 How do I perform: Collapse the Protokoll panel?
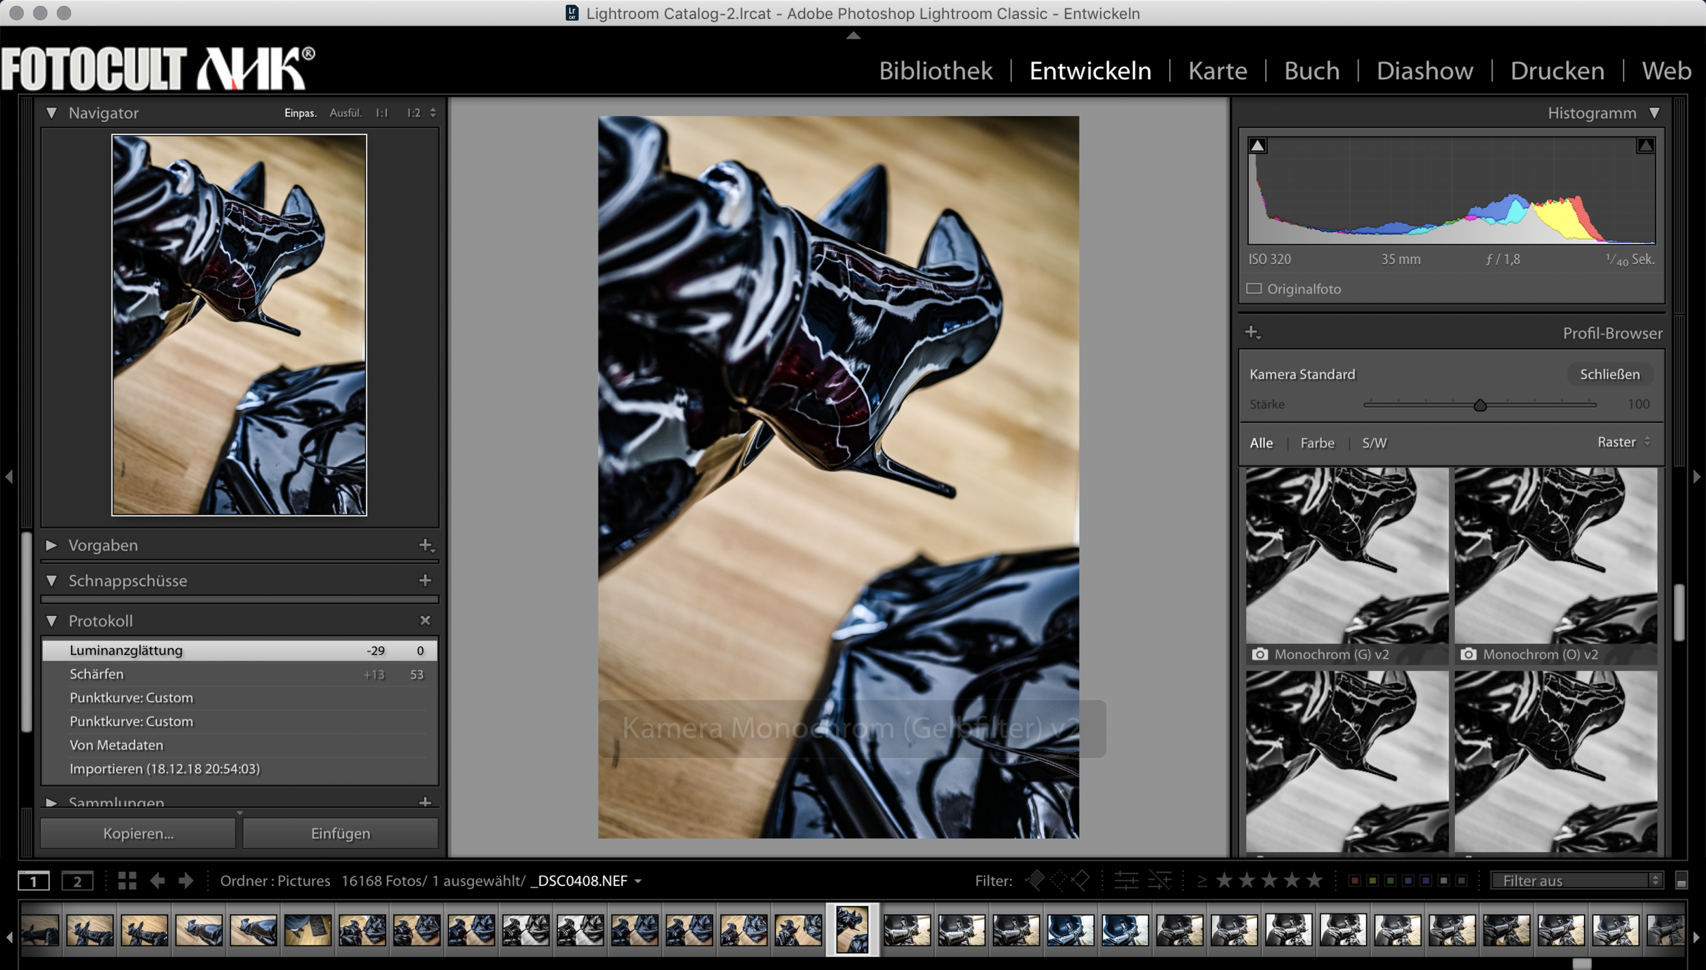(51, 621)
